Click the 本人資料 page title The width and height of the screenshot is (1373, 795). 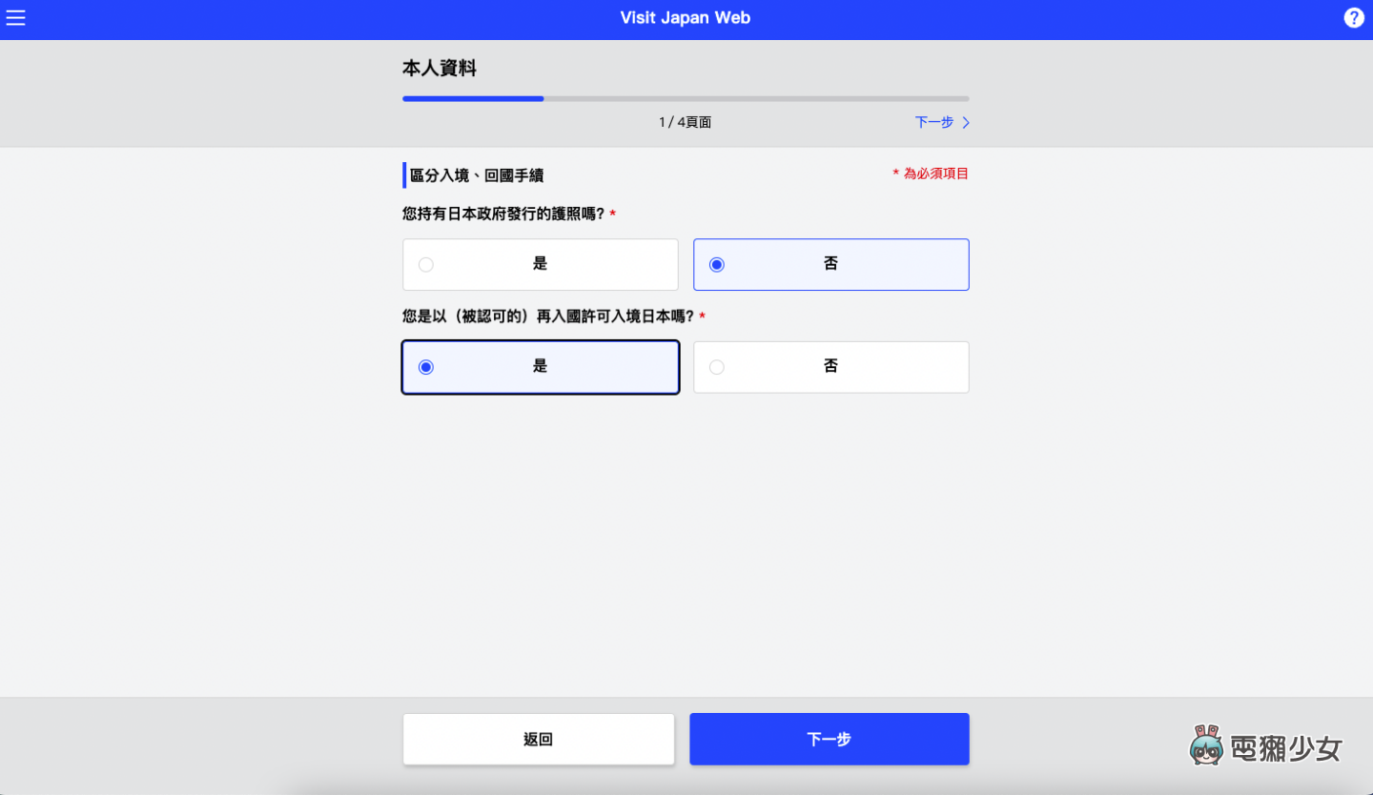(x=438, y=68)
